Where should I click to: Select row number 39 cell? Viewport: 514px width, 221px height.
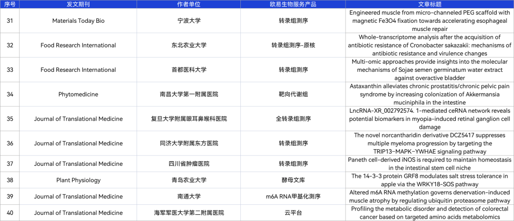click(x=10, y=196)
